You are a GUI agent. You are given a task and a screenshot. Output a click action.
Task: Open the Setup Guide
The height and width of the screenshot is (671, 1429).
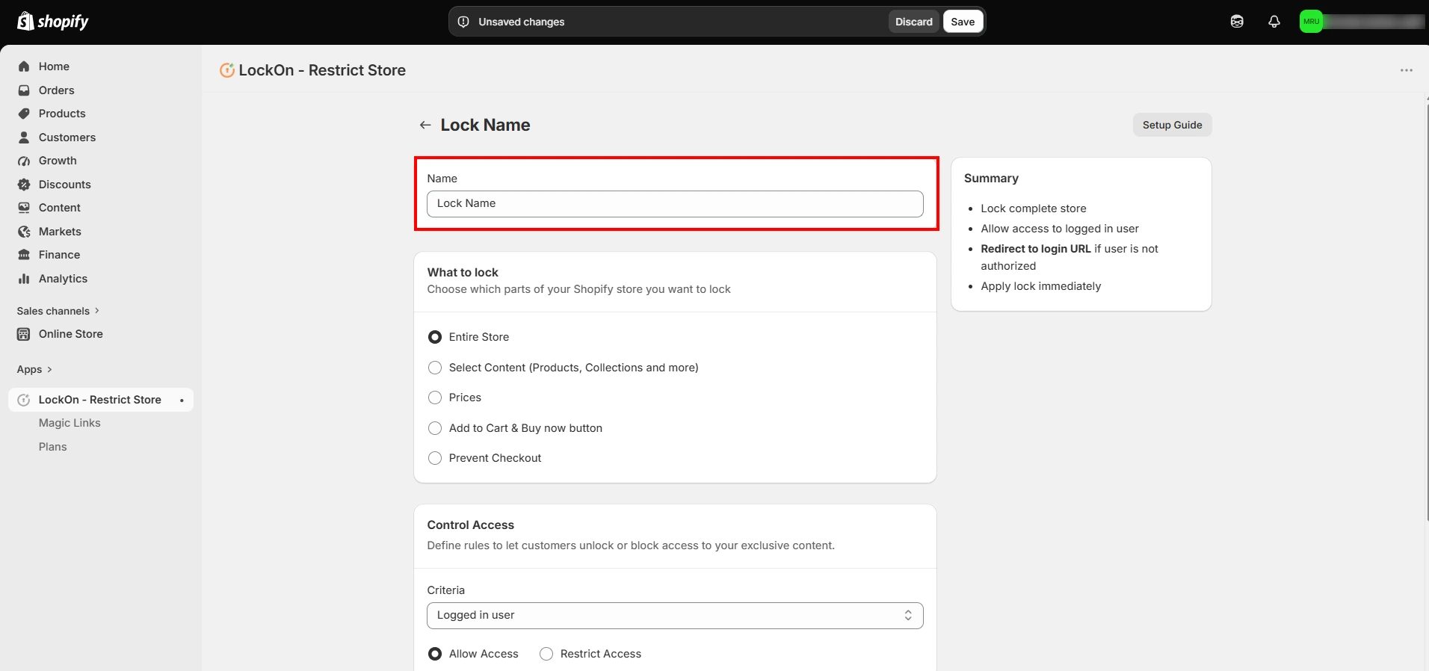coord(1172,125)
